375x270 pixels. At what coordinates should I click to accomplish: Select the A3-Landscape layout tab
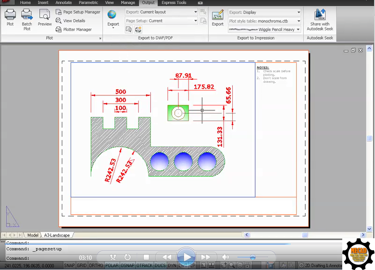click(56, 235)
